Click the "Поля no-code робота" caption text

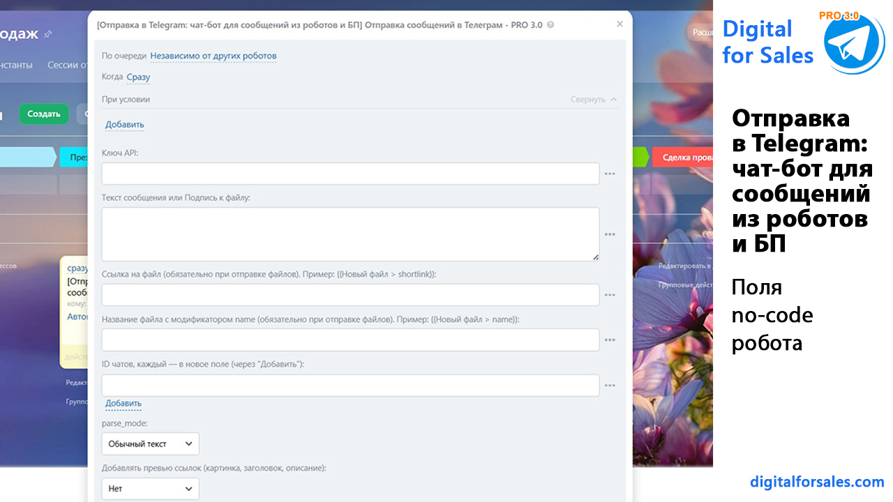[x=772, y=315]
